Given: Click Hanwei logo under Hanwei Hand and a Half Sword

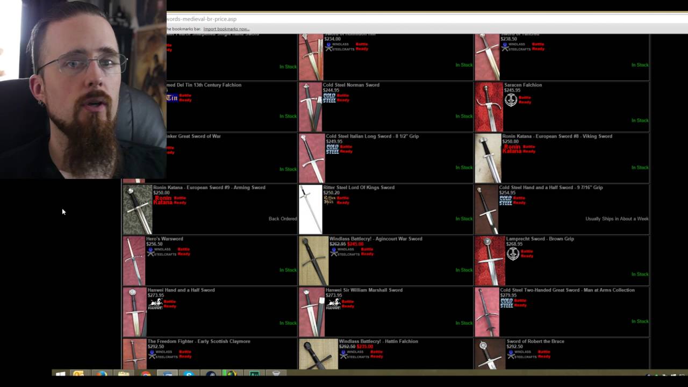Looking at the screenshot, I should click(x=155, y=304).
